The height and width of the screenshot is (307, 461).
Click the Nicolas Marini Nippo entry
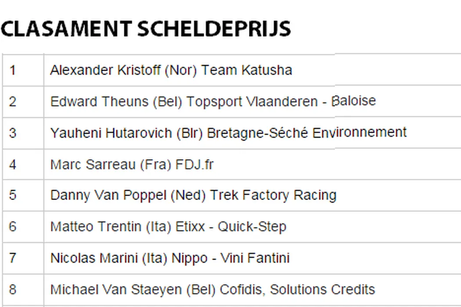[170, 258]
